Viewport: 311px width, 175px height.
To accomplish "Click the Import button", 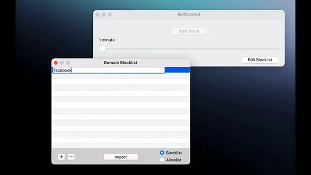I will tap(121, 157).
